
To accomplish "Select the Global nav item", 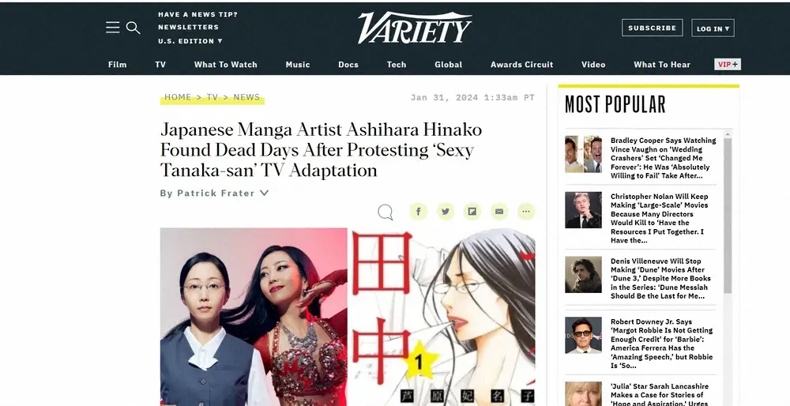I will coord(449,65).
